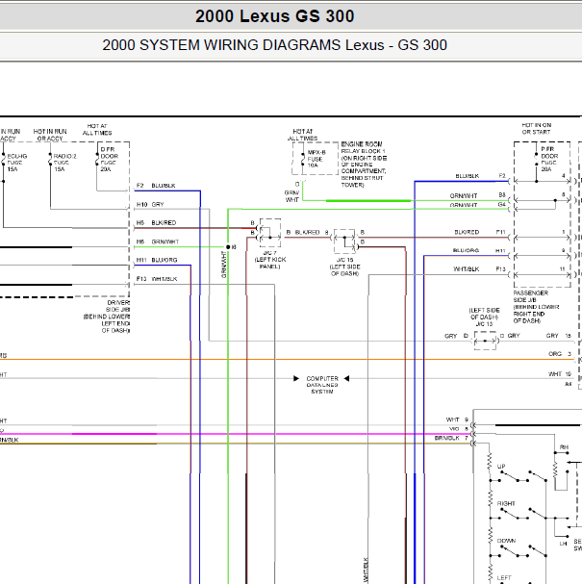Click the "ORG 3" wire label

click(x=560, y=354)
